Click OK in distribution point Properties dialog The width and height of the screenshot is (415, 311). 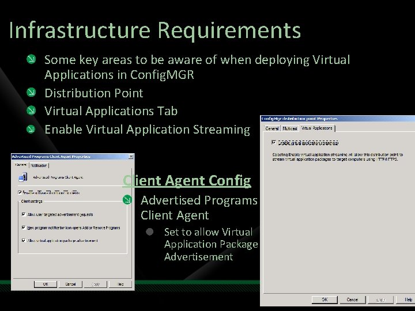pyautogui.click(x=325, y=299)
